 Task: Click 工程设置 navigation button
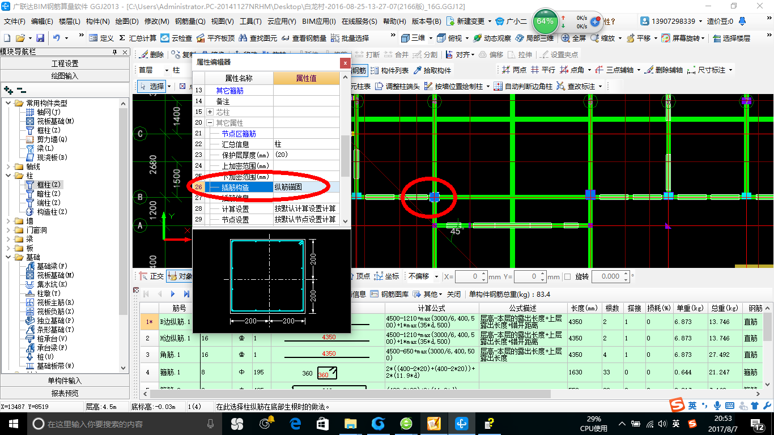(65, 63)
